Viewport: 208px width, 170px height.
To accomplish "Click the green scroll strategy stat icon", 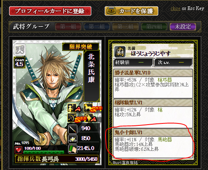I will [73, 149].
